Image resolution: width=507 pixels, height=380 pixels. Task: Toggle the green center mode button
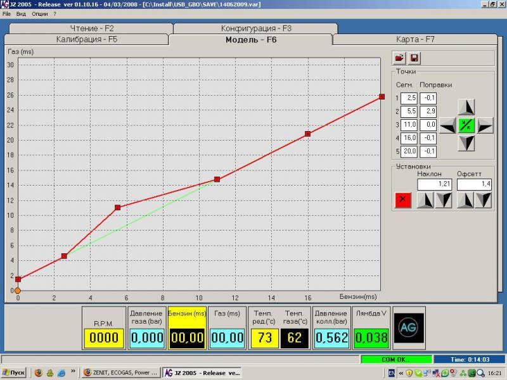466,125
